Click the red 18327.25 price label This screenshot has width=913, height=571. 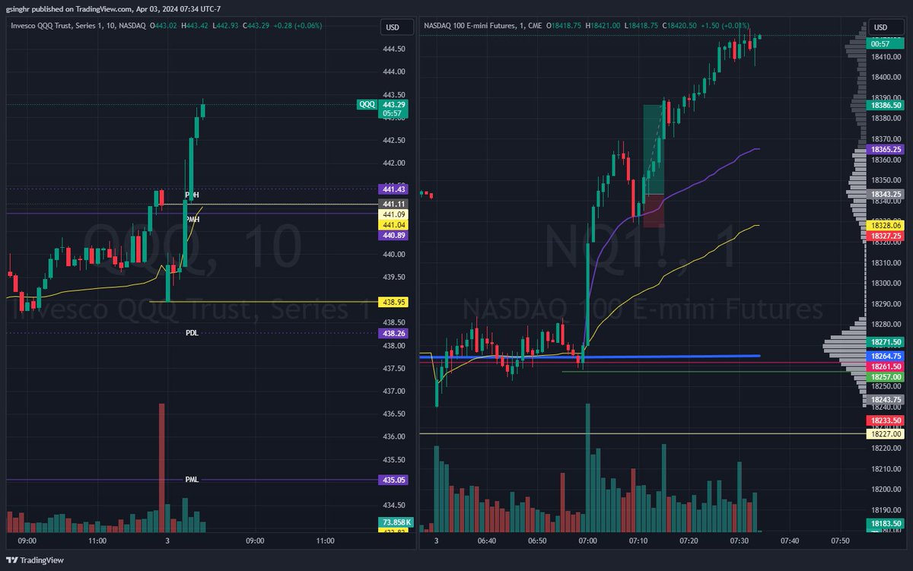coord(885,236)
